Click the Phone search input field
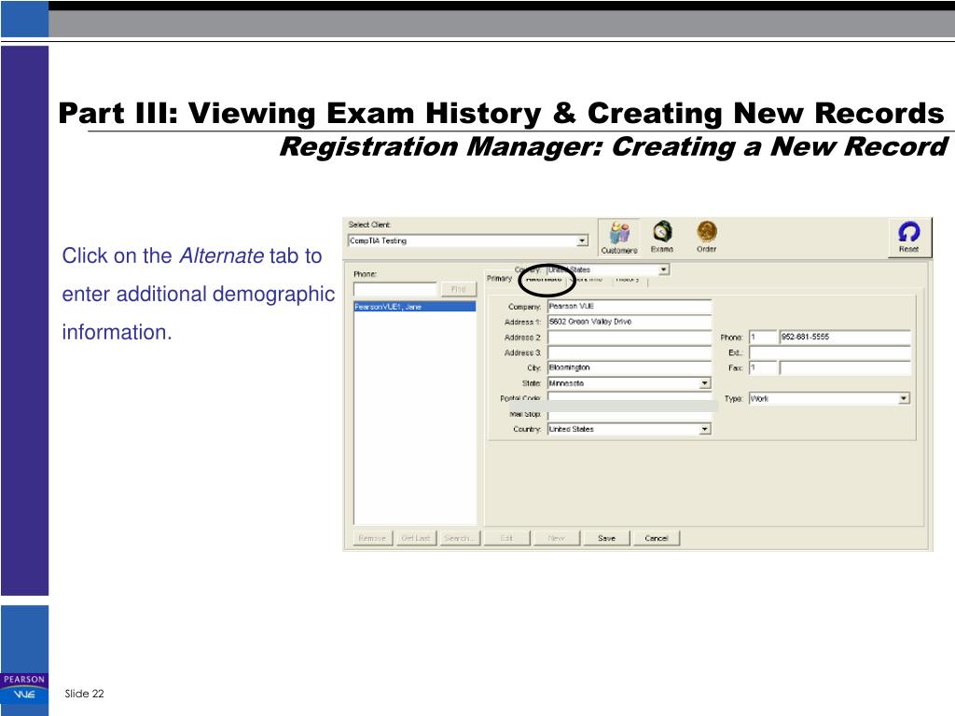Screen dimensions: 955x716 point(395,289)
